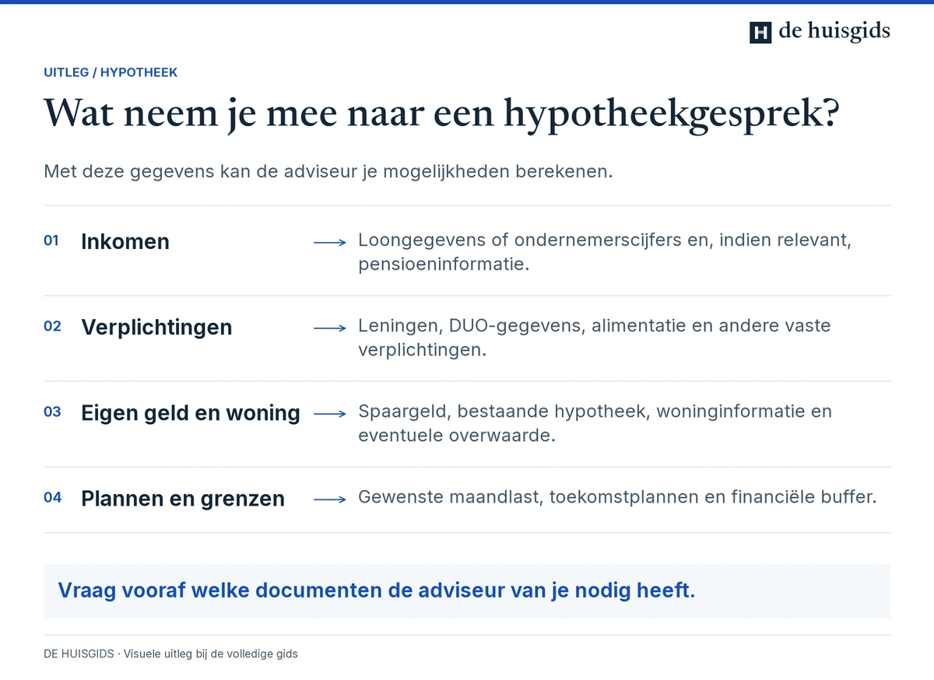This screenshot has width=934, height=680.
Task: Click the description starting 'Spaargeld, bestaande hypotheek'
Action: click(595, 423)
